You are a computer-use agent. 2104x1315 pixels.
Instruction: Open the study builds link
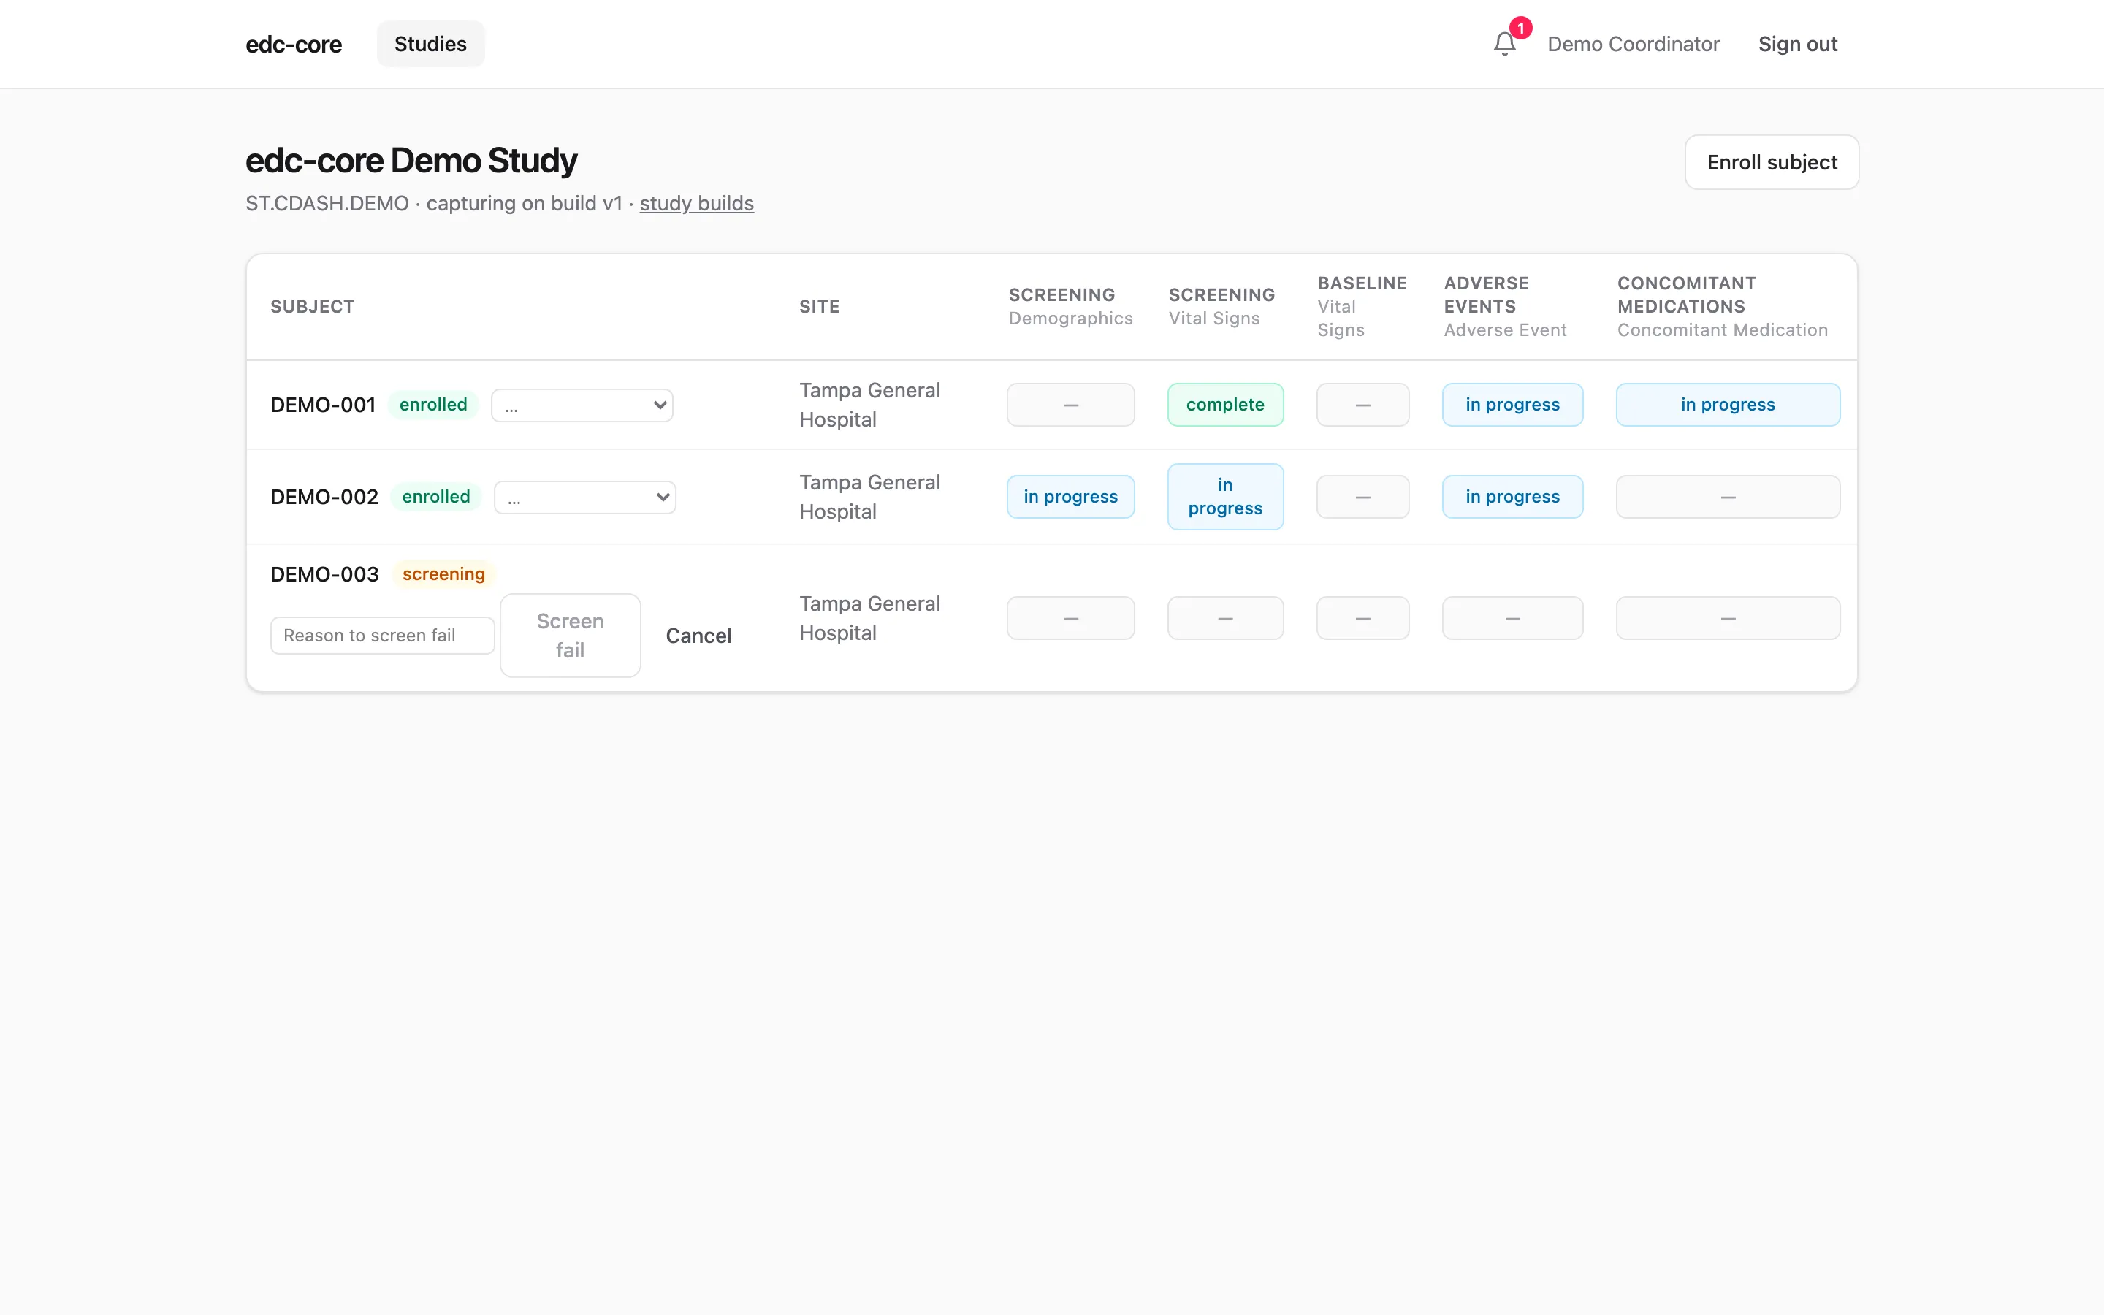[x=696, y=204]
